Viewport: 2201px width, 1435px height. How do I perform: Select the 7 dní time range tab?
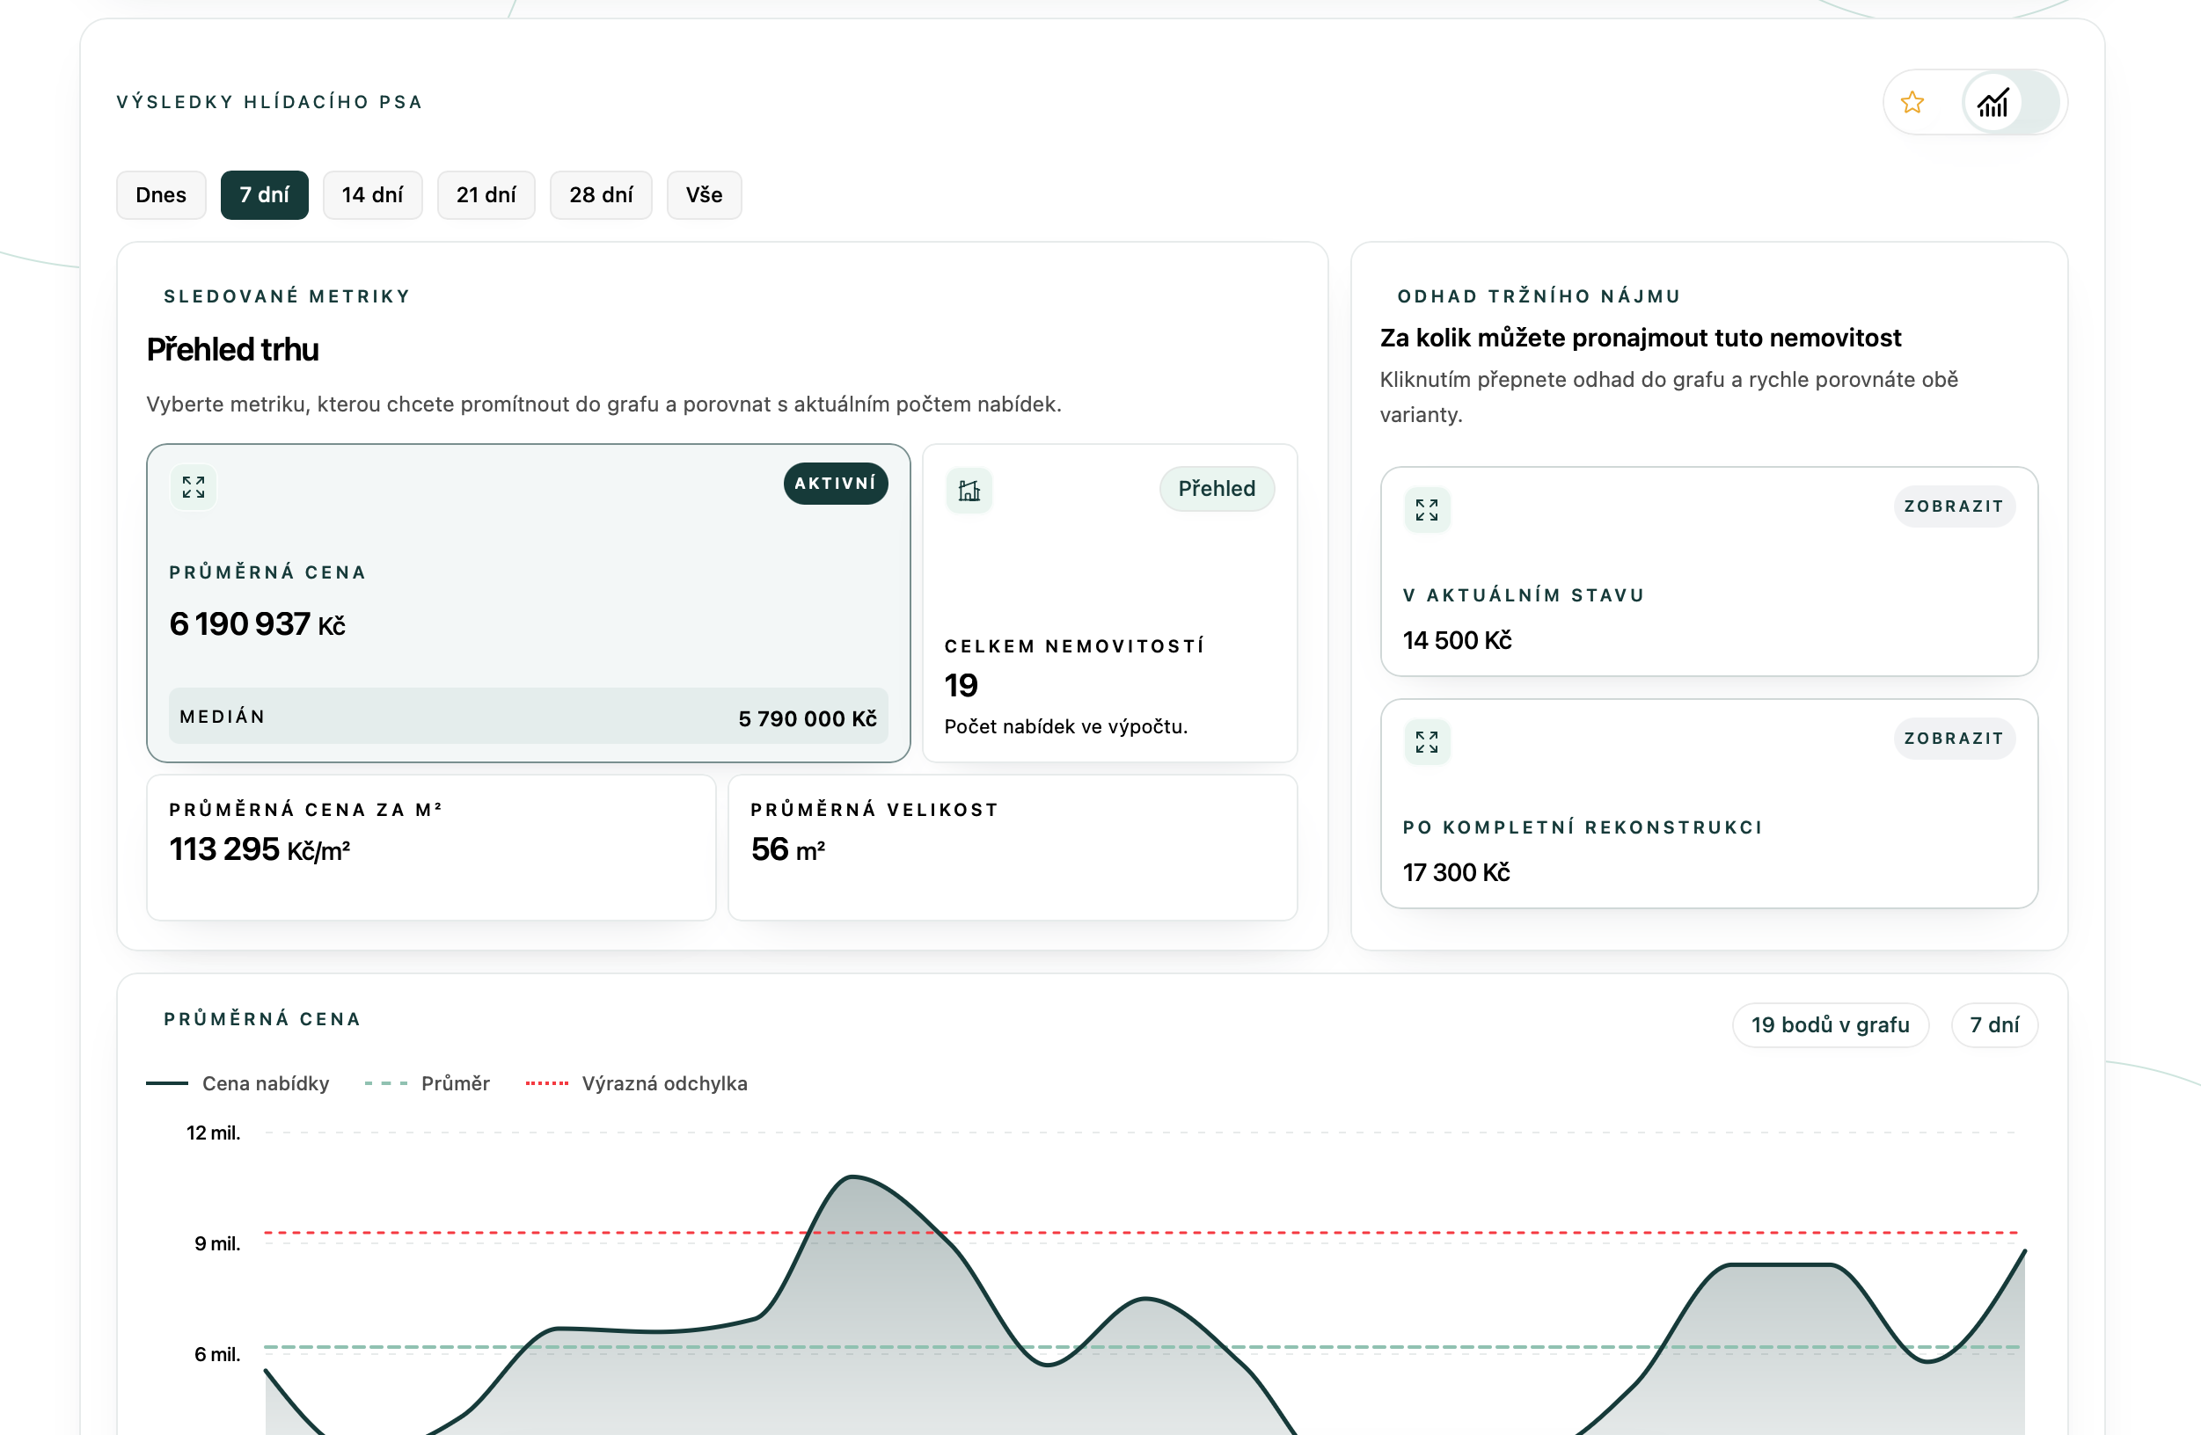[265, 195]
